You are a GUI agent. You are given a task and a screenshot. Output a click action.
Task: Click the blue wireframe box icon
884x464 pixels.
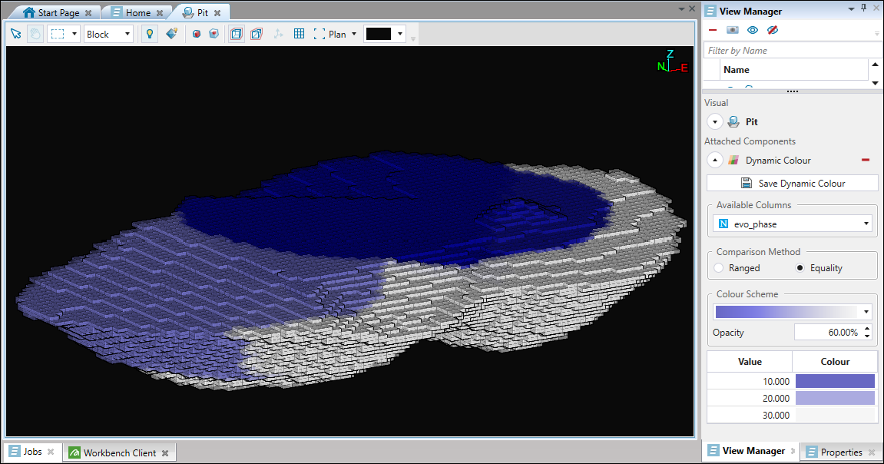coord(237,35)
